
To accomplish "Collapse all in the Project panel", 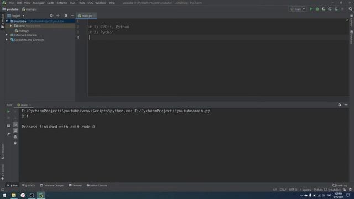I will pos(58,15).
